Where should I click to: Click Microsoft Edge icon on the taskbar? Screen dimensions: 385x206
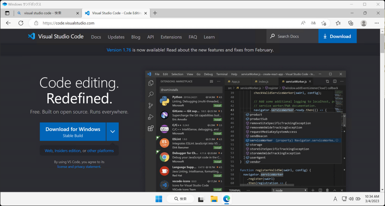point(227,199)
